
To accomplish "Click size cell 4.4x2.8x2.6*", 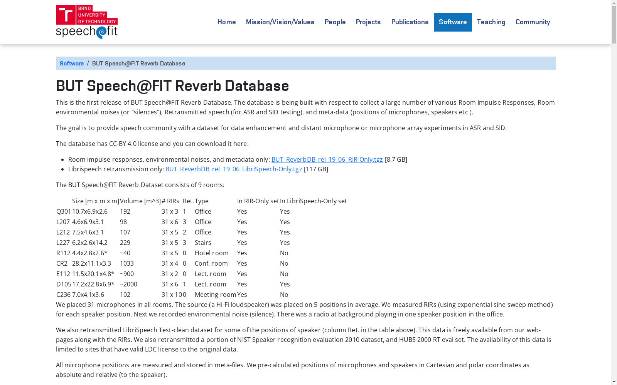I will click(x=90, y=253).
